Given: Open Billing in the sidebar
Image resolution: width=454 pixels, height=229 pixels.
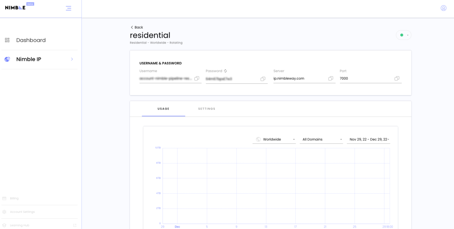Looking at the screenshot, I should pyautogui.click(x=14, y=198).
